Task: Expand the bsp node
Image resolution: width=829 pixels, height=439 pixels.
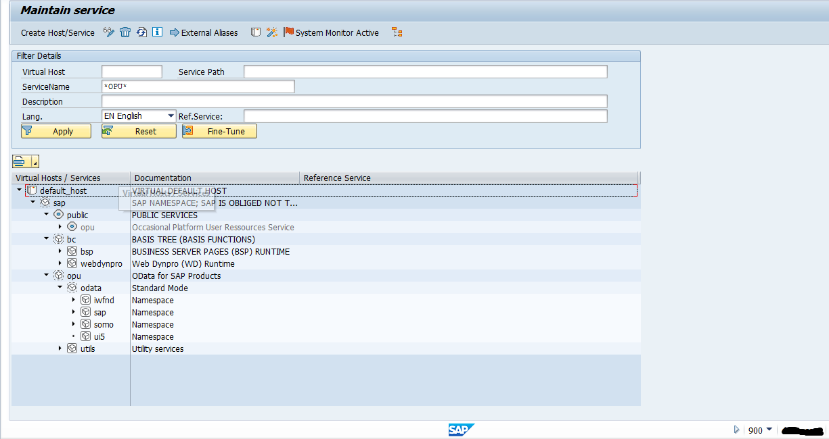Action: [60, 251]
